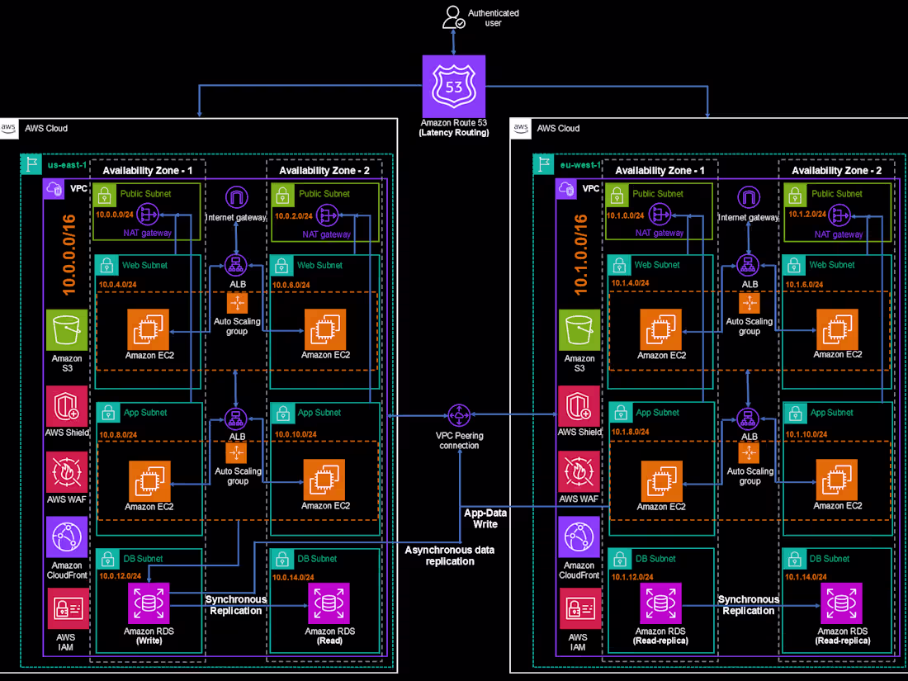Select the Amazon RDS Read replica in eu-west-1
This screenshot has width=908, height=681.
pos(660,603)
